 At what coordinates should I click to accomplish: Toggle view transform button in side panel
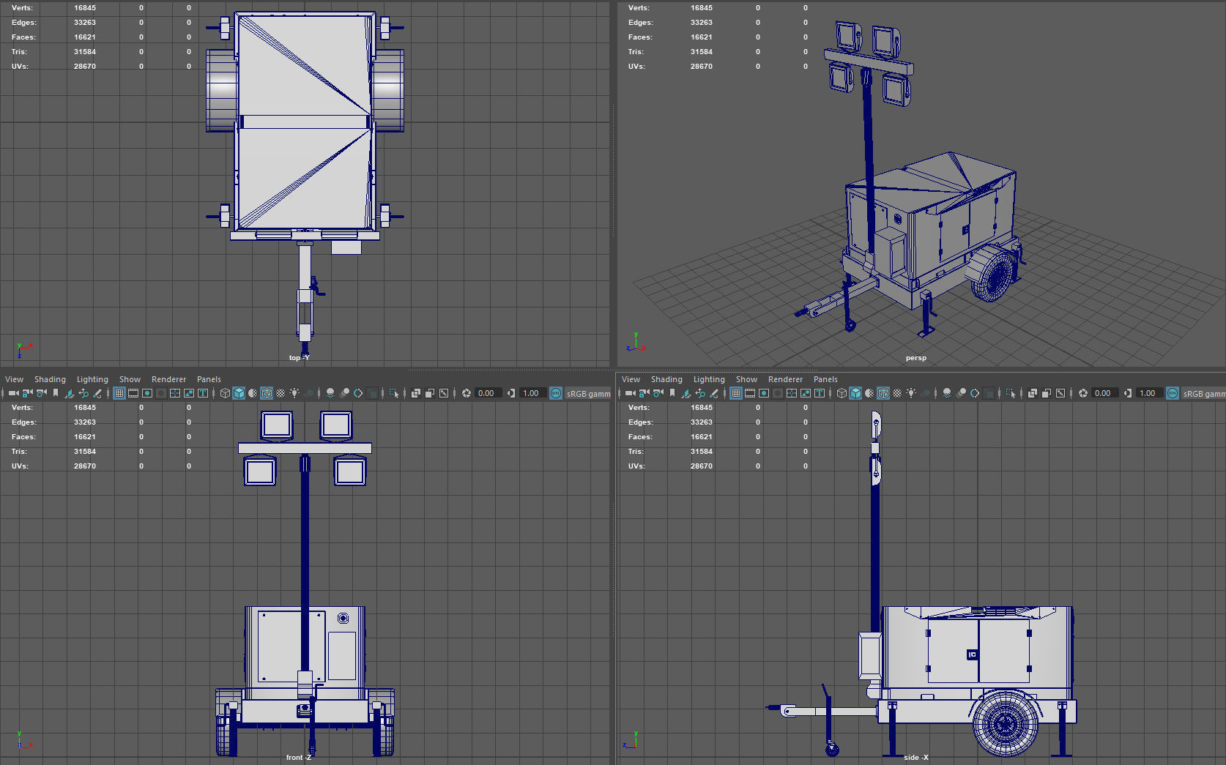click(1173, 393)
